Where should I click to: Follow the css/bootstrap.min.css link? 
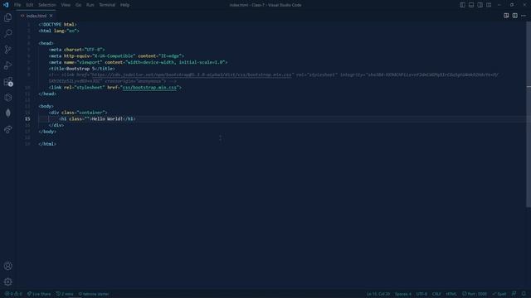click(x=149, y=88)
